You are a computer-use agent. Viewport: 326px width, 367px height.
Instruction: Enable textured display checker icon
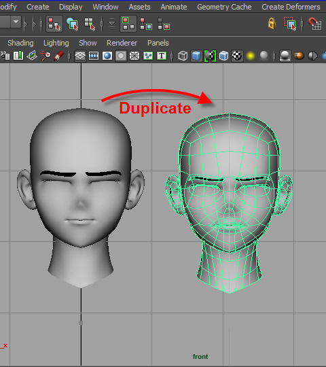coord(237,56)
